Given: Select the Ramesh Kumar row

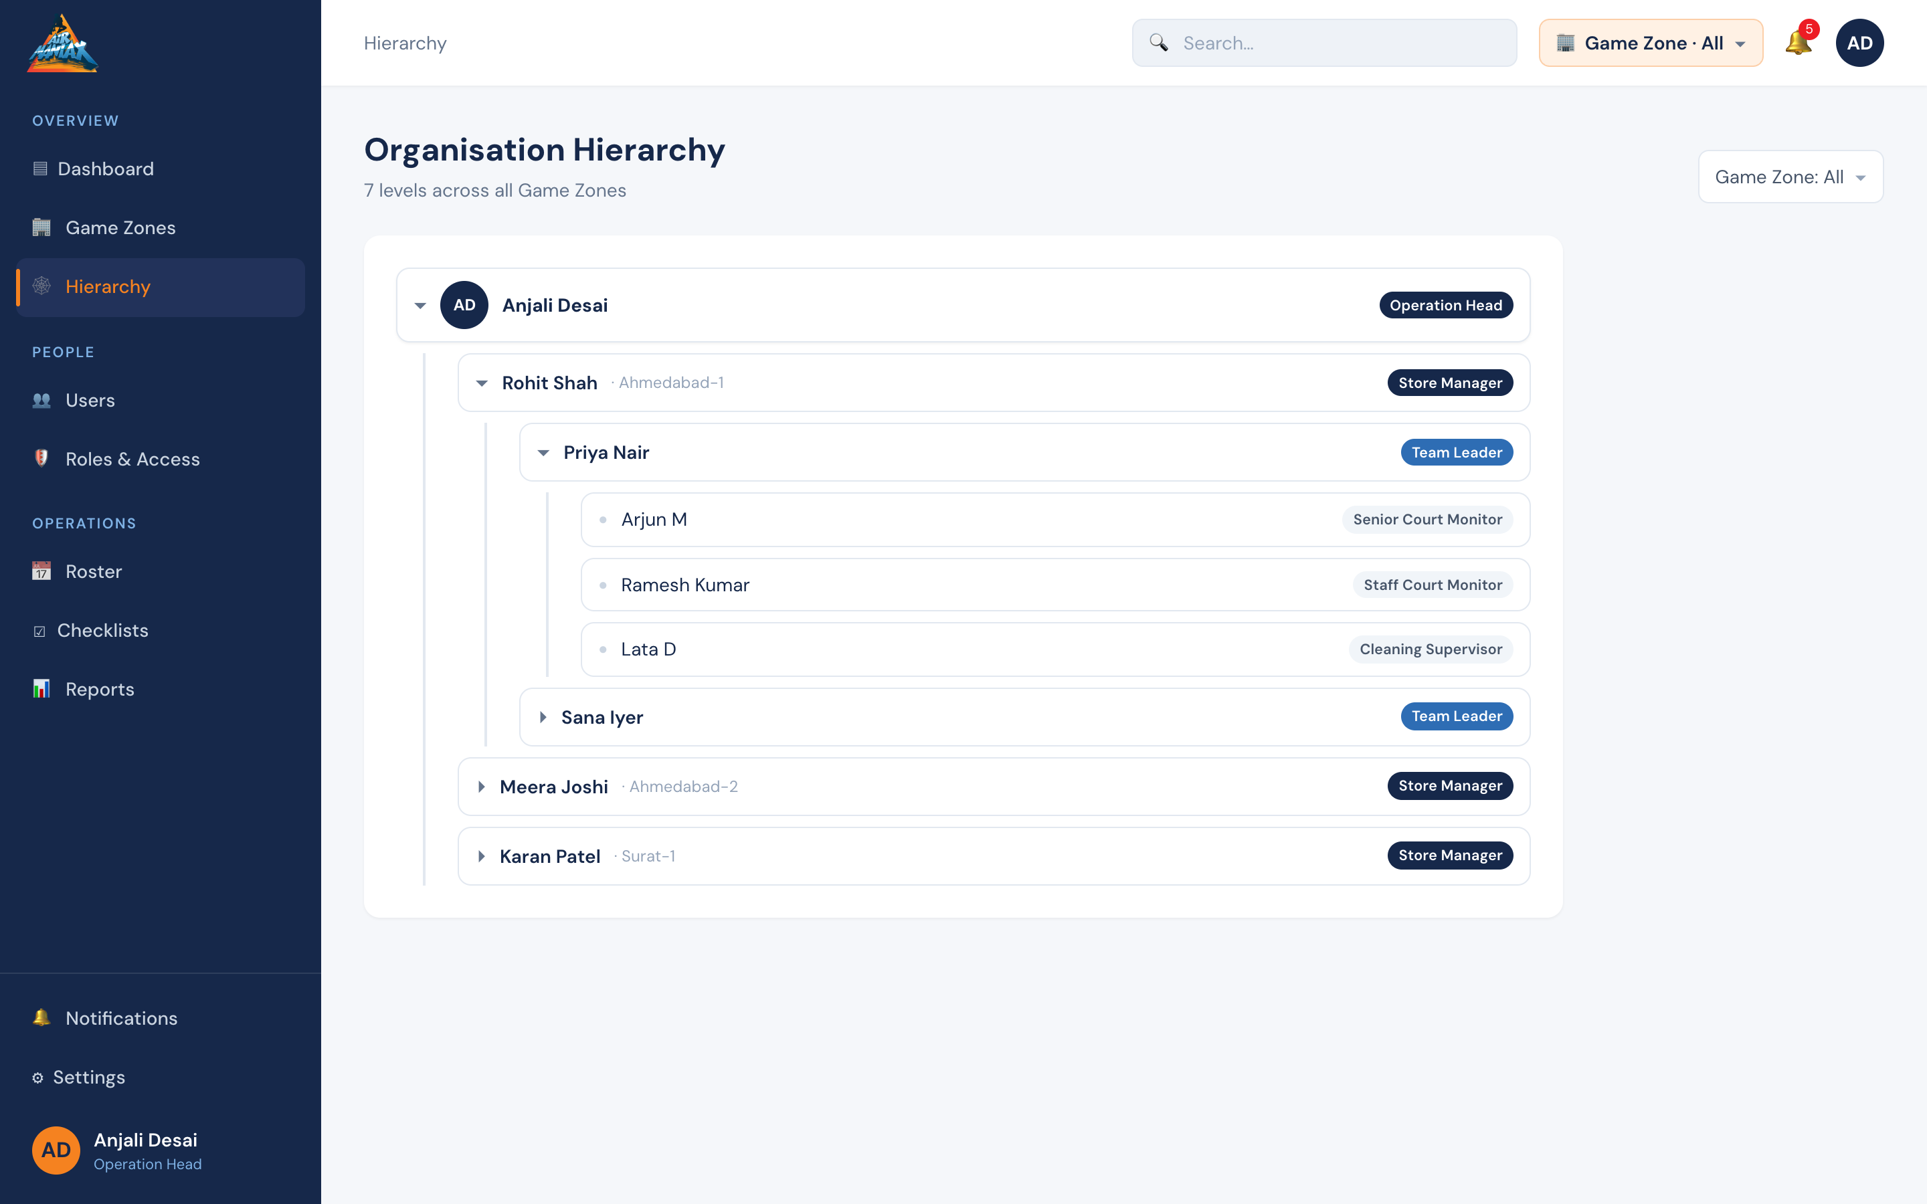Looking at the screenshot, I should coord(1055,585).
